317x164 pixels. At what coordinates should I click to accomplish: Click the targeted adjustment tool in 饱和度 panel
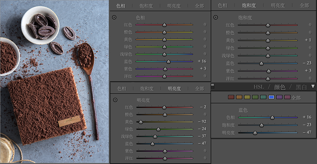[216, 17]
